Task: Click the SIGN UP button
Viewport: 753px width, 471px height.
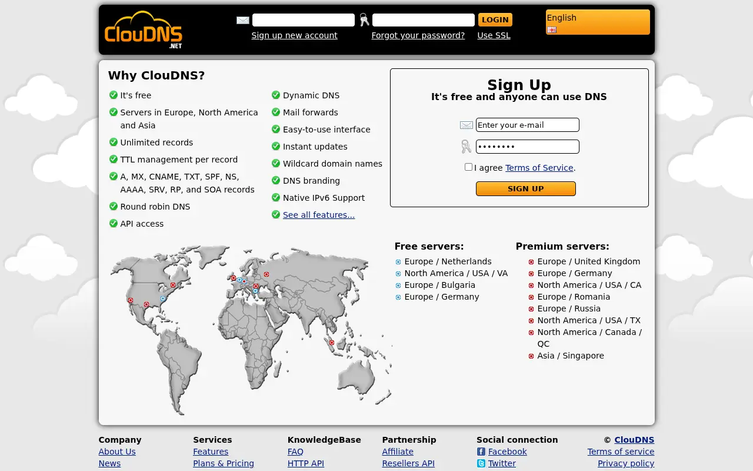Action: pos(526,188)
